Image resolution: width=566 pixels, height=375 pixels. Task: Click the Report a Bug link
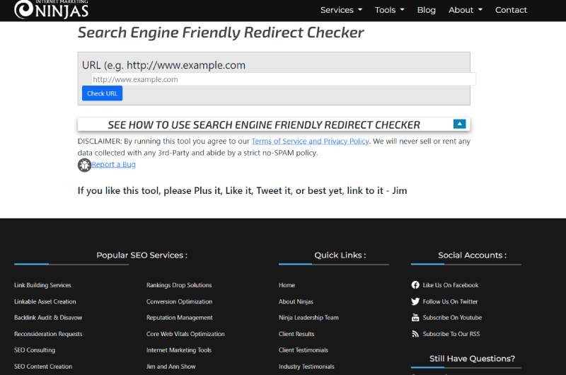114,165
